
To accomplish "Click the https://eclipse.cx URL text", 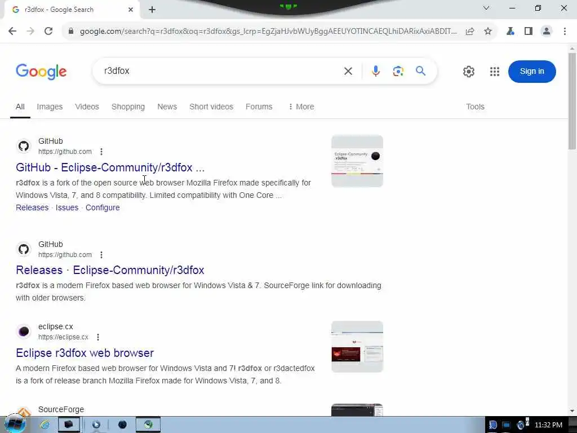I will pyautogui.click(x=63, y=337).
